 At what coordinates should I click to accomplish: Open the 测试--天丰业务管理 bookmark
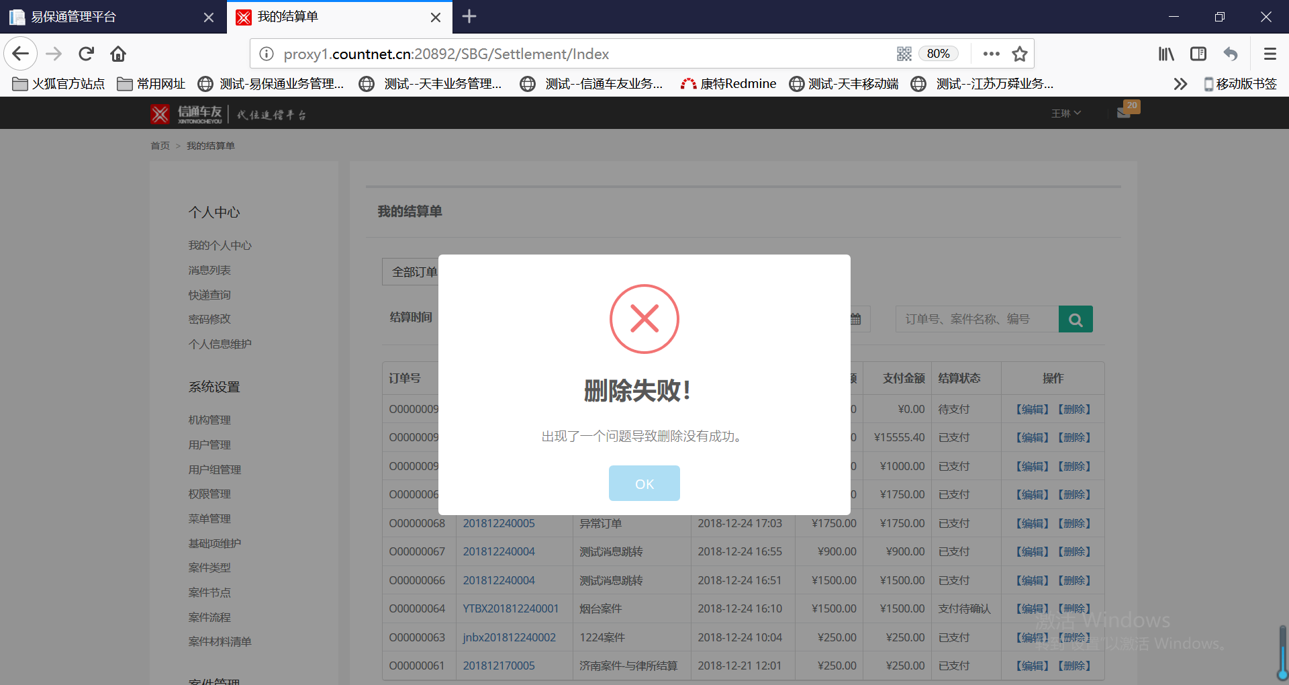[x=431, y=84]
